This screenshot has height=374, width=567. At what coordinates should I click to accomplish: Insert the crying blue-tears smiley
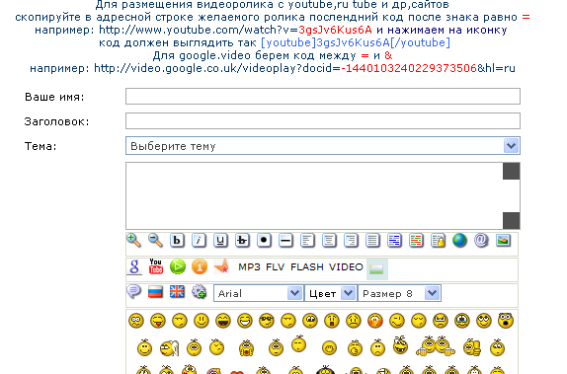[x=462, y=321]
